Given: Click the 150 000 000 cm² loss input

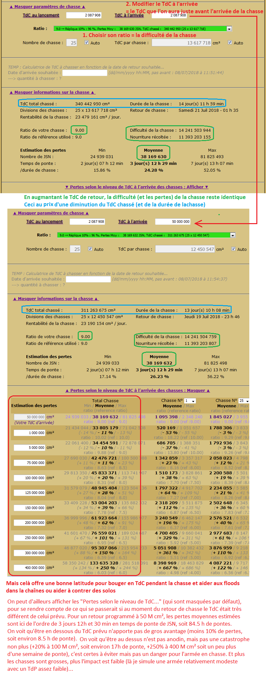Looking at the screenshot, I should click(x=30, y=508).
